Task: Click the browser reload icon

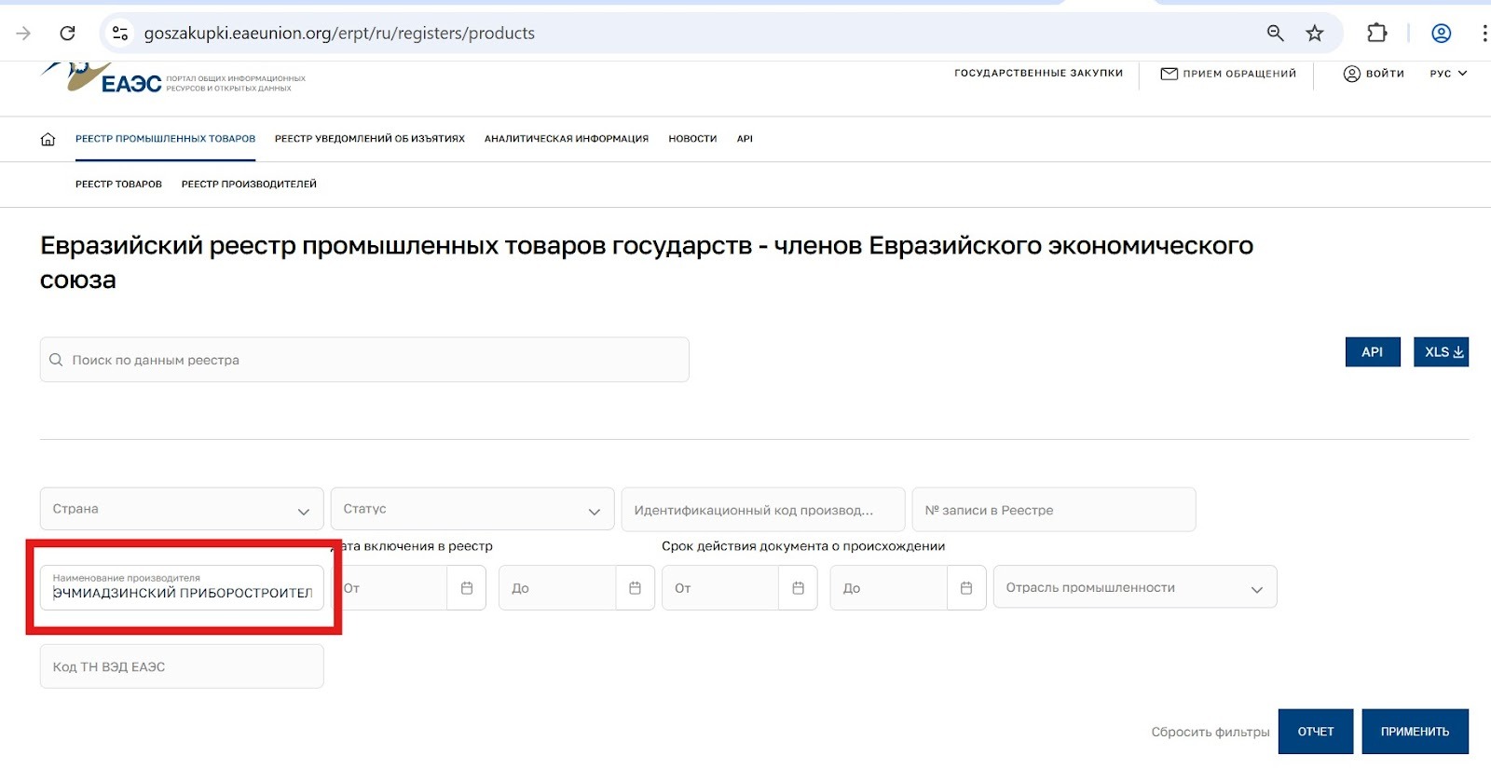Action: click(67, 34)
